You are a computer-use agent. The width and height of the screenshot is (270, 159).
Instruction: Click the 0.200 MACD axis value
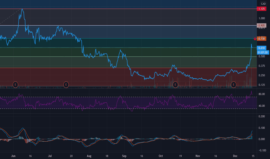(x=262, y=117)
